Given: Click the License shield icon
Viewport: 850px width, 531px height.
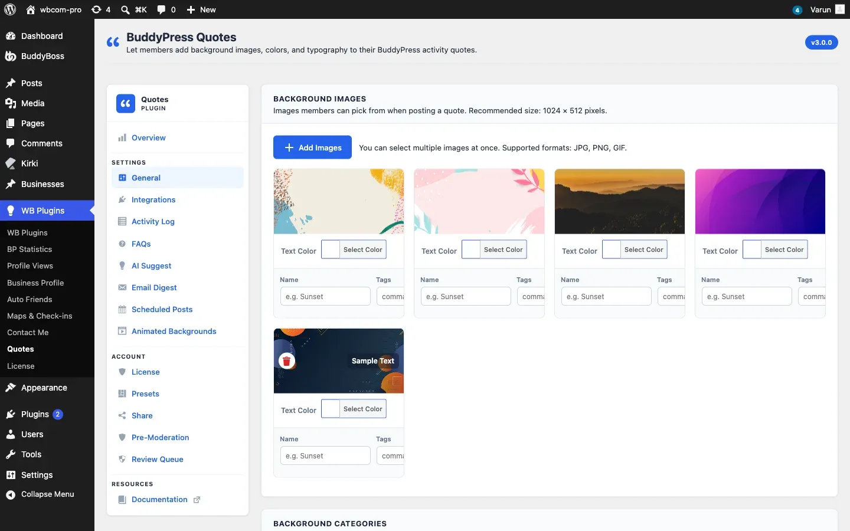Looking at the screenshot, I should coord(122,372).
